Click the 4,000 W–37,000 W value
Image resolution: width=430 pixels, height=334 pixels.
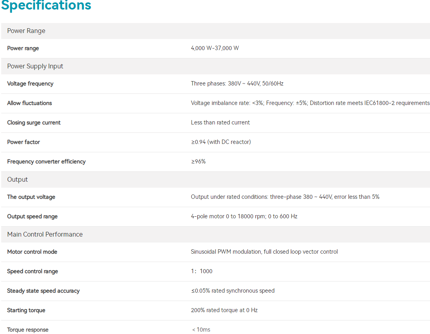pyautogui.click(x=215, y=49)
